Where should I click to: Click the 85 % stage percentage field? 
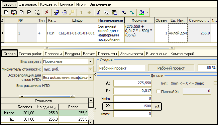point(207,68)
